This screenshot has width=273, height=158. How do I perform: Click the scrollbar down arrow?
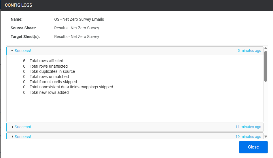coord(266,137)
